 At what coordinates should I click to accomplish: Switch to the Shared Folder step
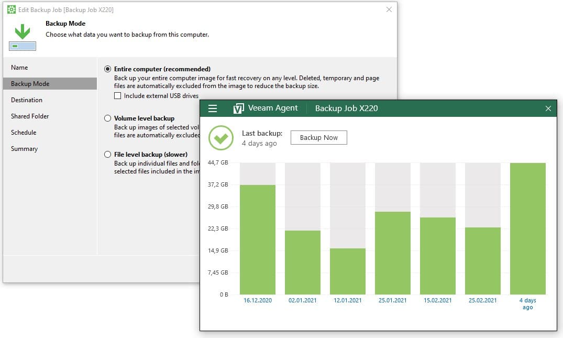click(x=30, y=116)
